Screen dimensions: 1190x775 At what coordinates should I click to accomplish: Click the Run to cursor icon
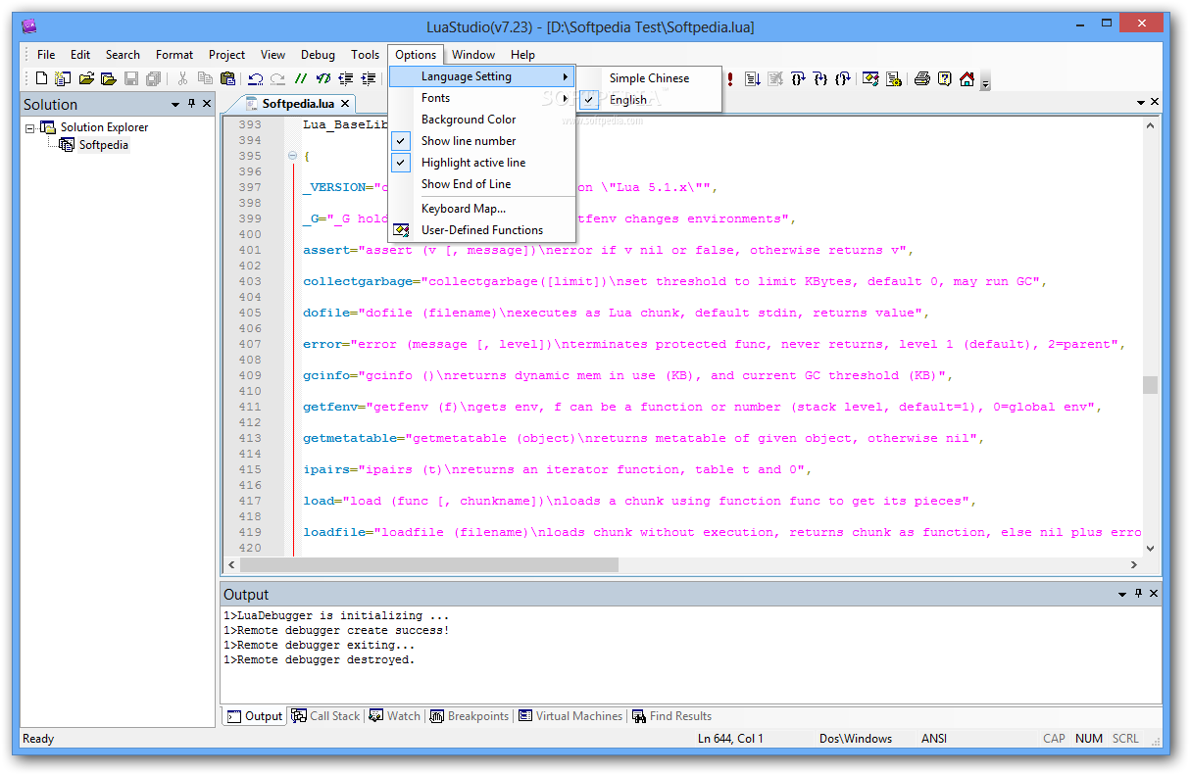[x=753, y=78]
